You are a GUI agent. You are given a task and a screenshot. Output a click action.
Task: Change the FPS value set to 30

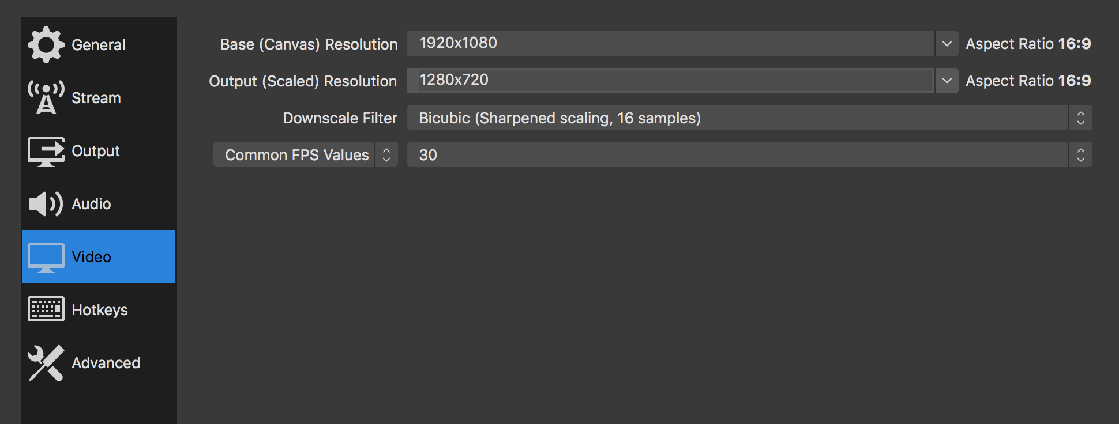click(x=749, y=154)
